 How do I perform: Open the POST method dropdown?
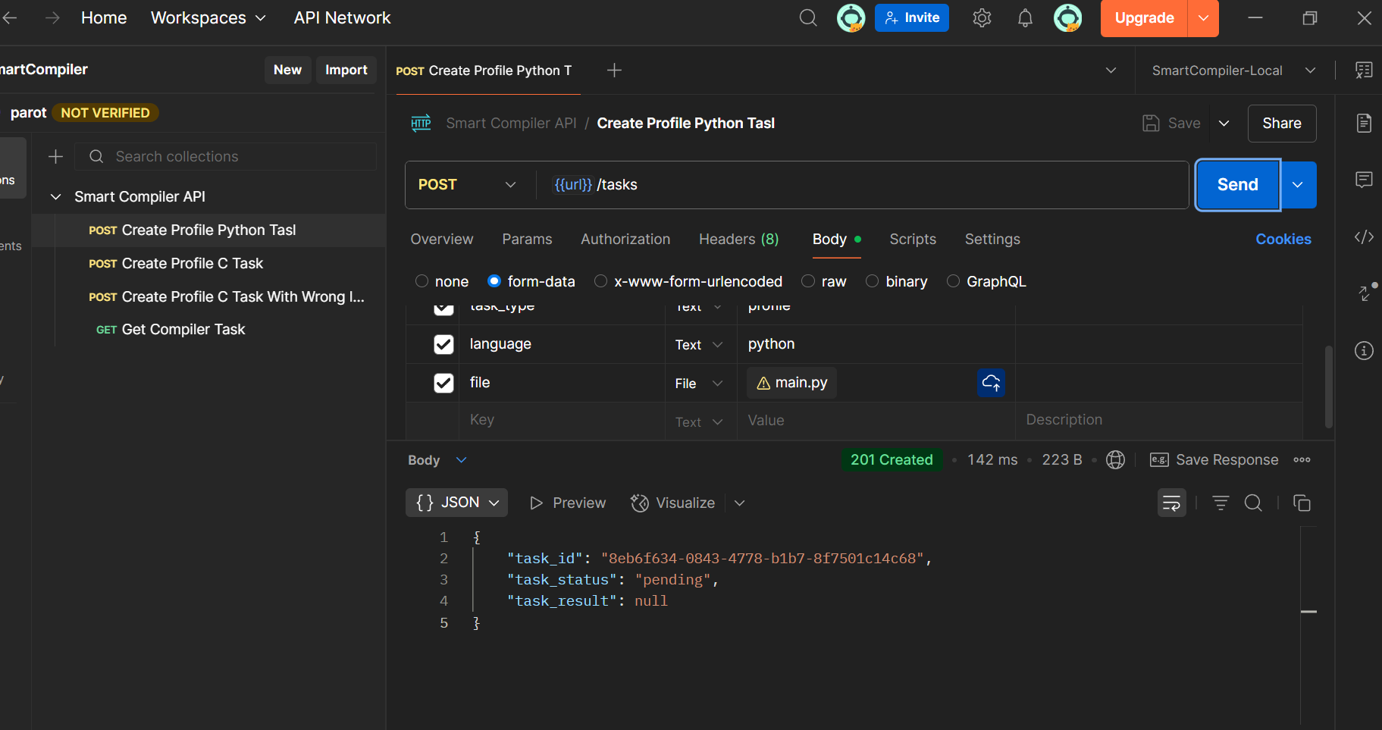tap(467, 185)
